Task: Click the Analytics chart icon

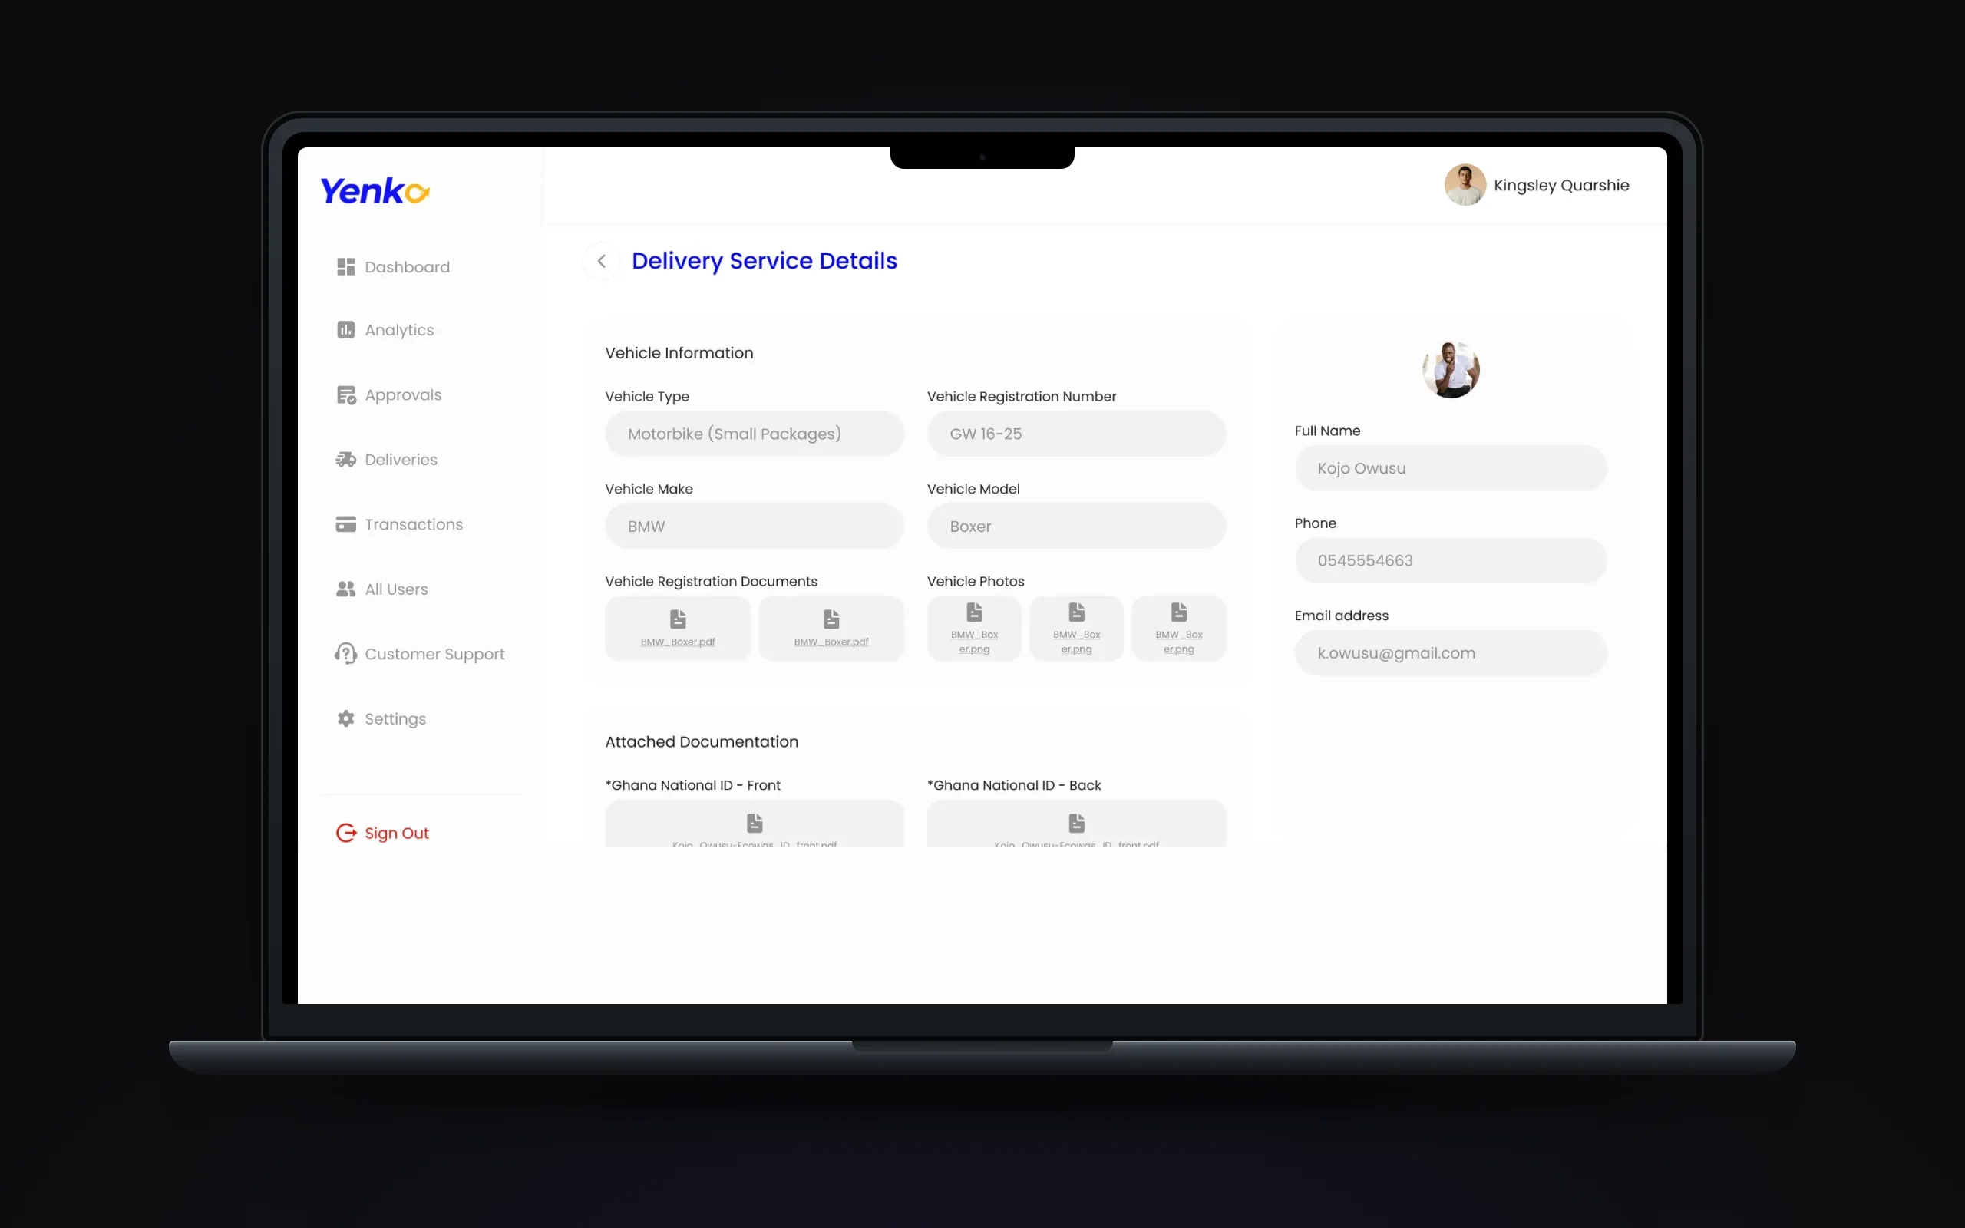Action: (x=346, y=330)
